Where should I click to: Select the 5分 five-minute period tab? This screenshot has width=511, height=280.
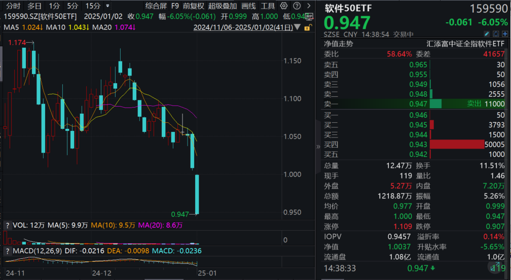(72, 6)
